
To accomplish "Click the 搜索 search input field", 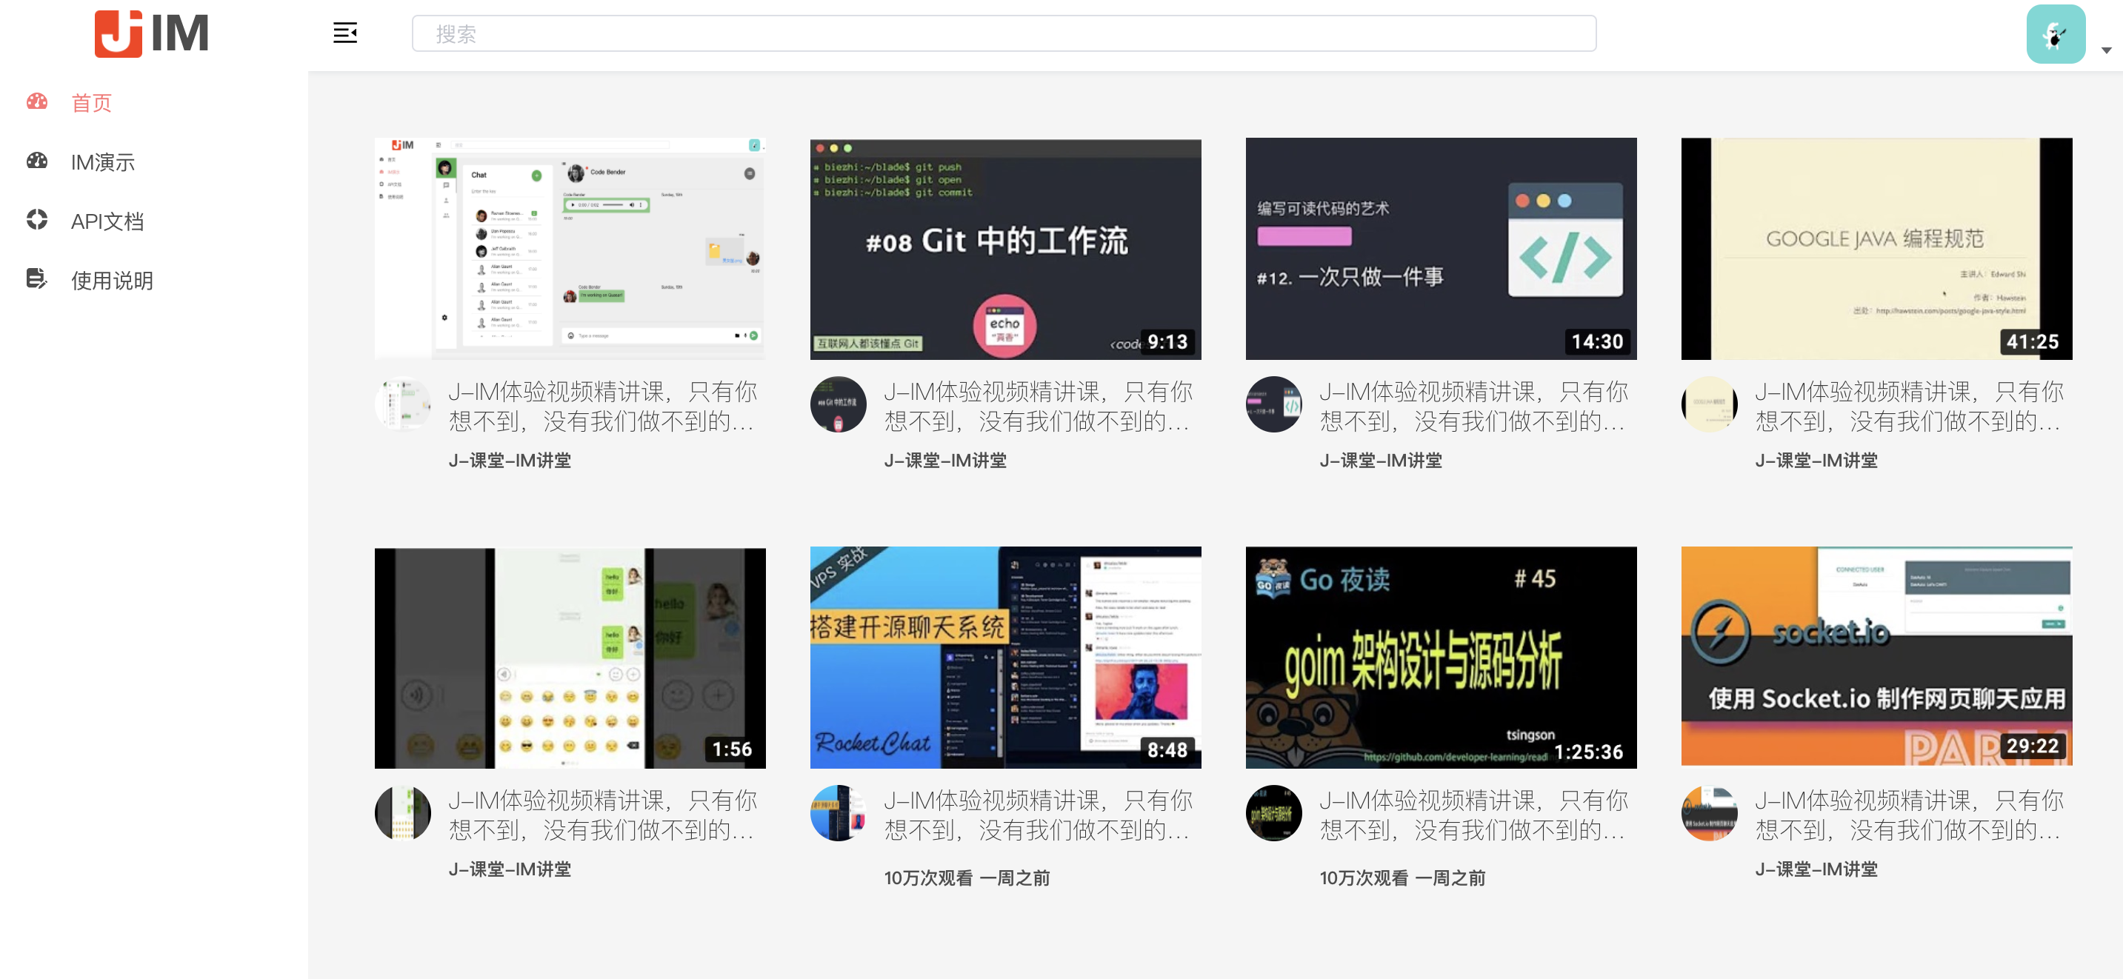I will click(1004, 34).
